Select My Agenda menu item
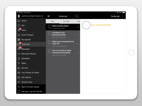The image size is (142, 106). click(31, 40)
